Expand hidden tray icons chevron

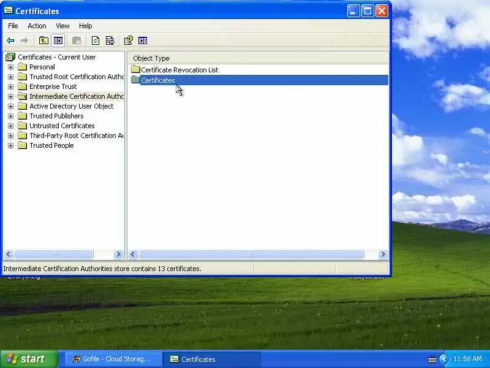443,359
